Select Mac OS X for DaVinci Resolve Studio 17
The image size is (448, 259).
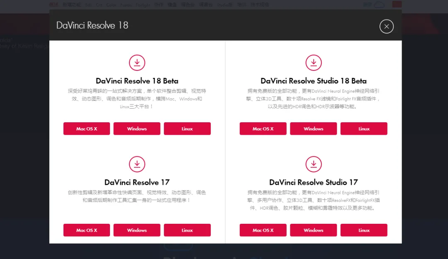pyautogui.click(x=263, y=230)
